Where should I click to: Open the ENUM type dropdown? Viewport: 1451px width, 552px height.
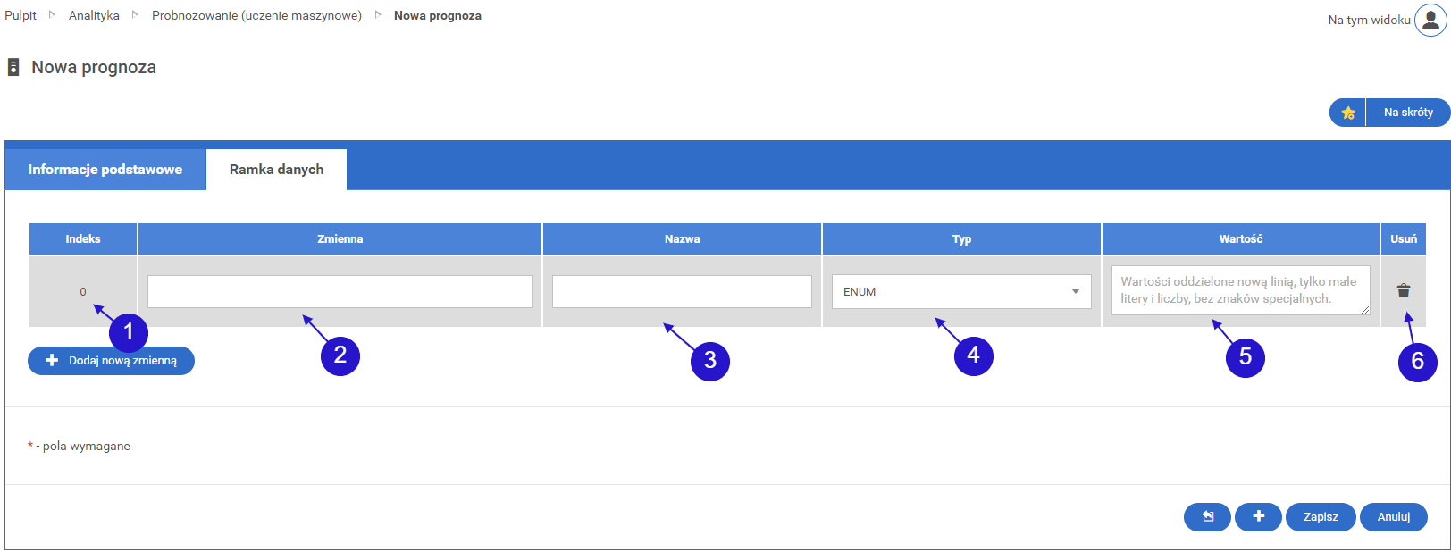coord(960,291)
